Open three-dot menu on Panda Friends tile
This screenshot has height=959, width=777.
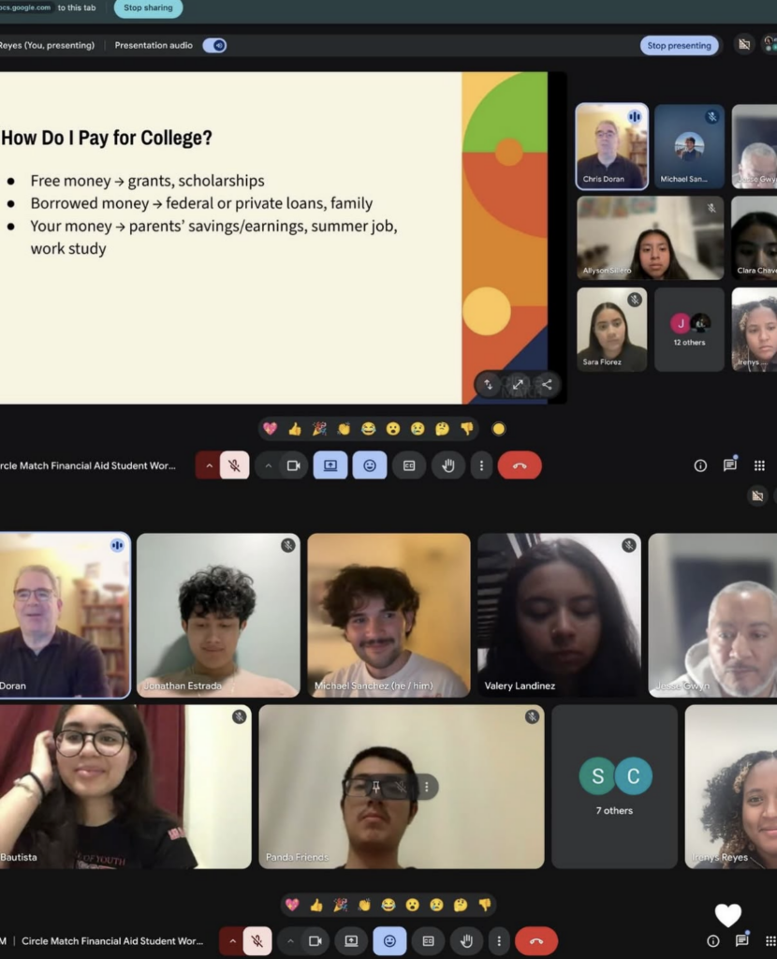click(x=427, y=787)
